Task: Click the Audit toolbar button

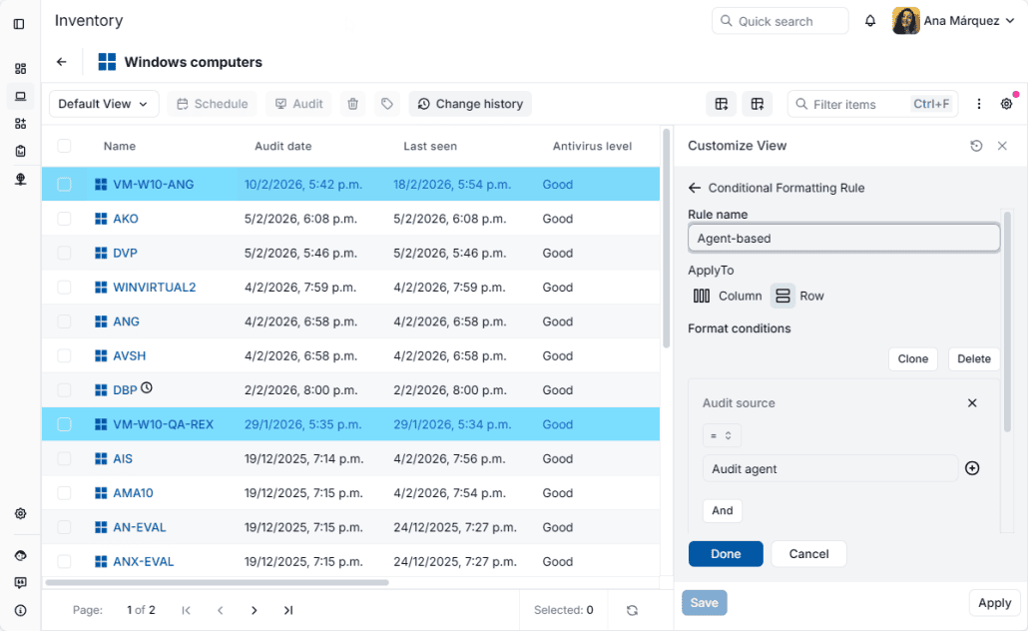Action: 299,104
